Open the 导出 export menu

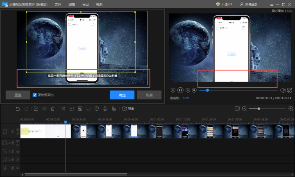click(x=85, y=5)
